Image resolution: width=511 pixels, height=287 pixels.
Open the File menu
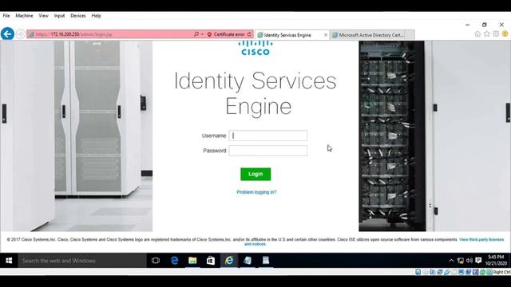pos(6,16)
